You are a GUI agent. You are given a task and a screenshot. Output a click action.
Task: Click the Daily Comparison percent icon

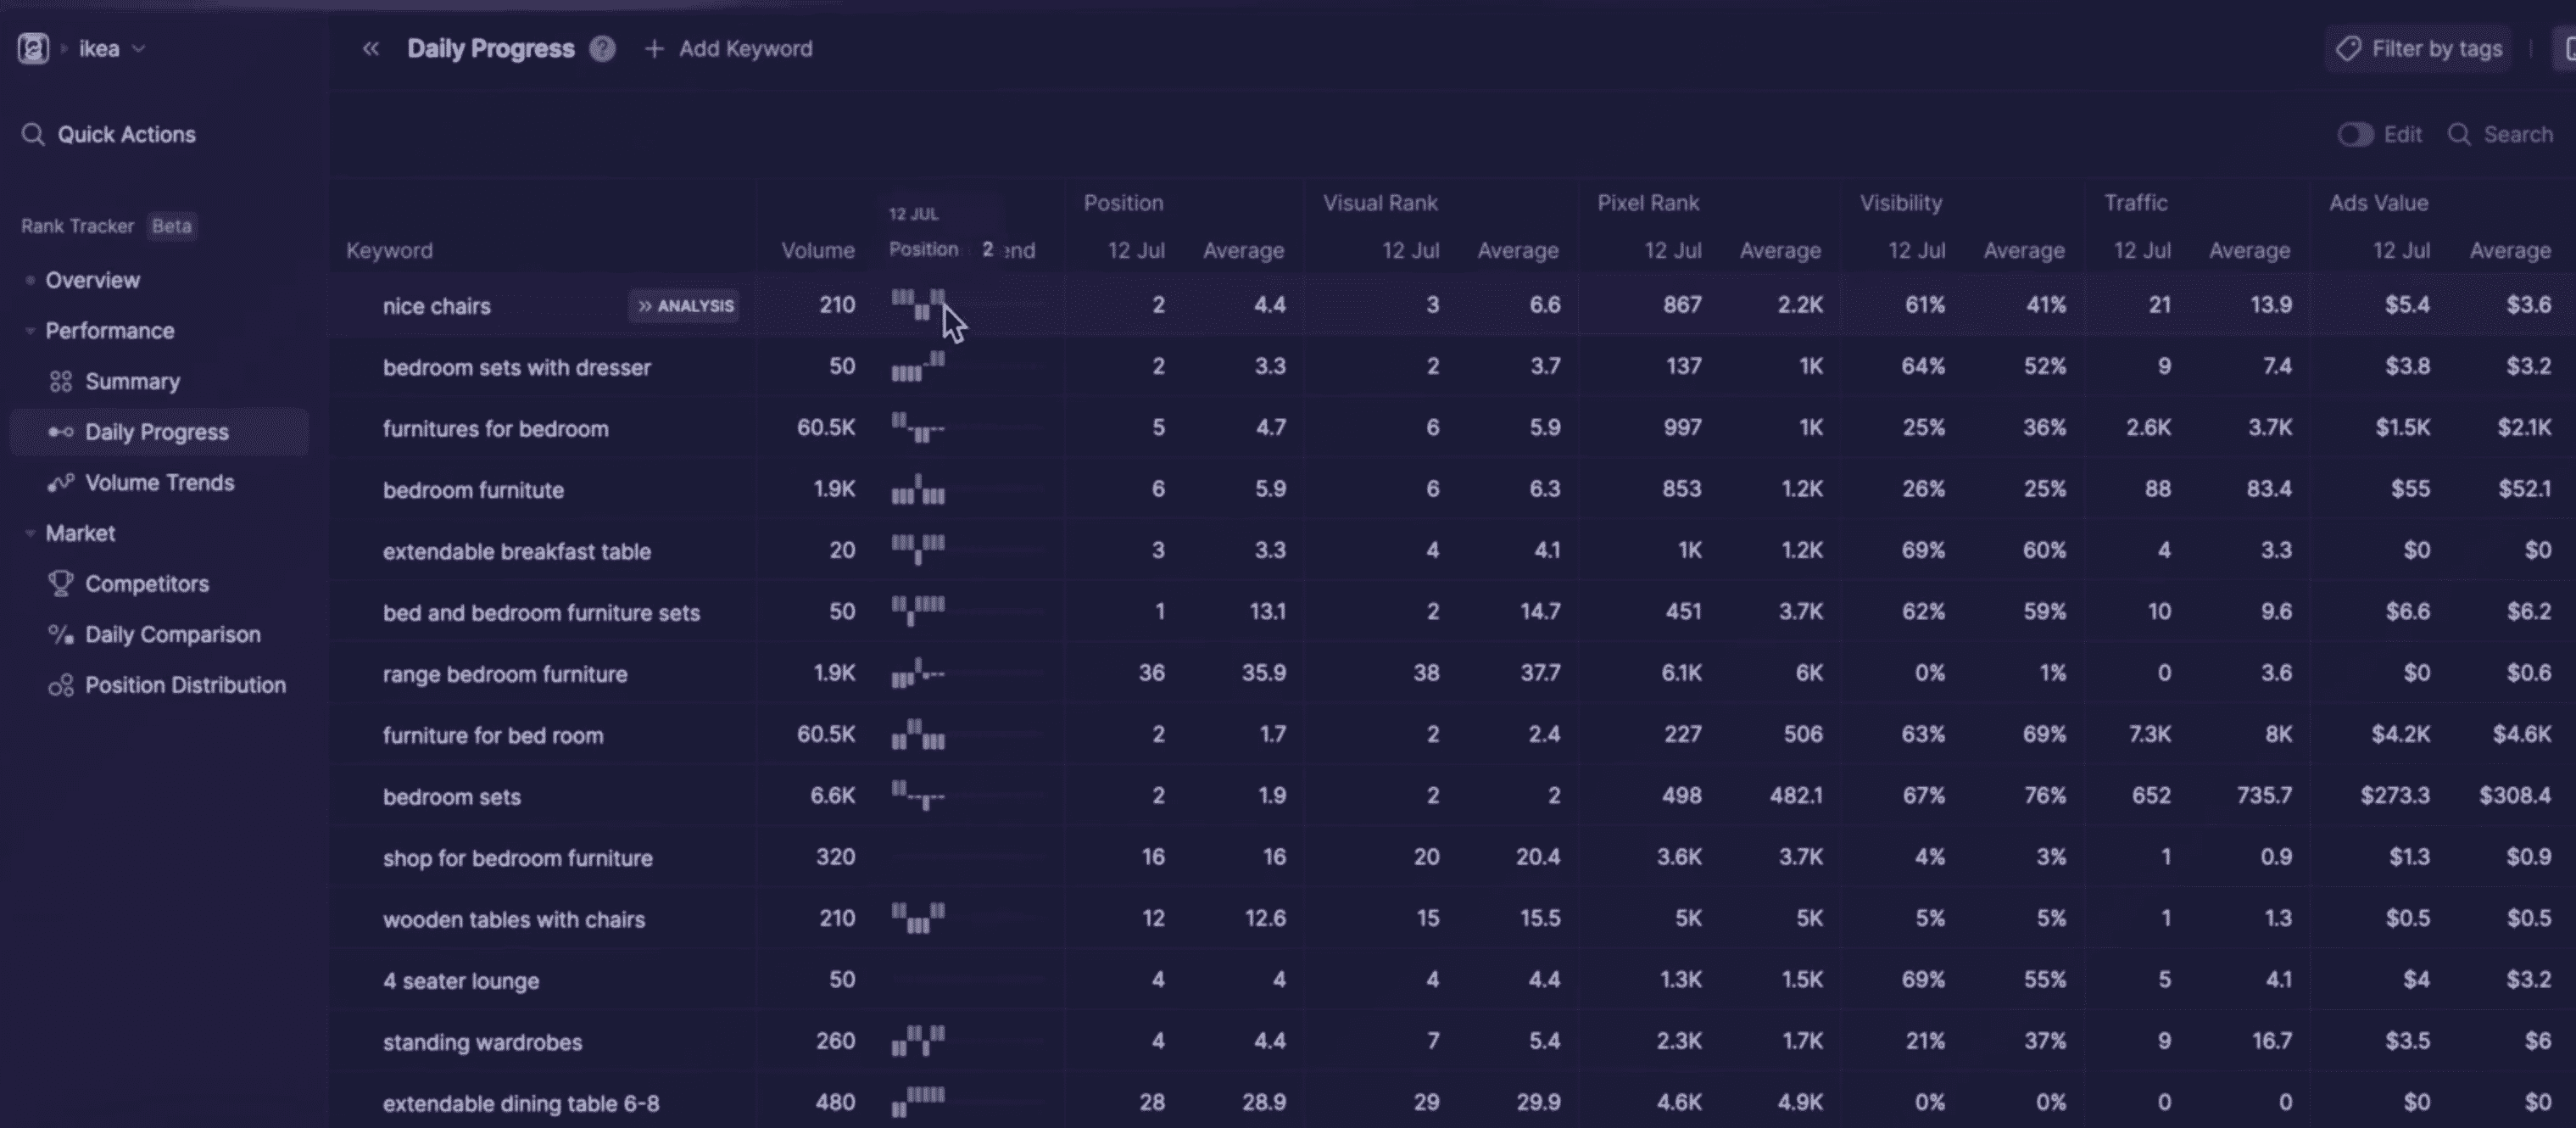(61, 635)
